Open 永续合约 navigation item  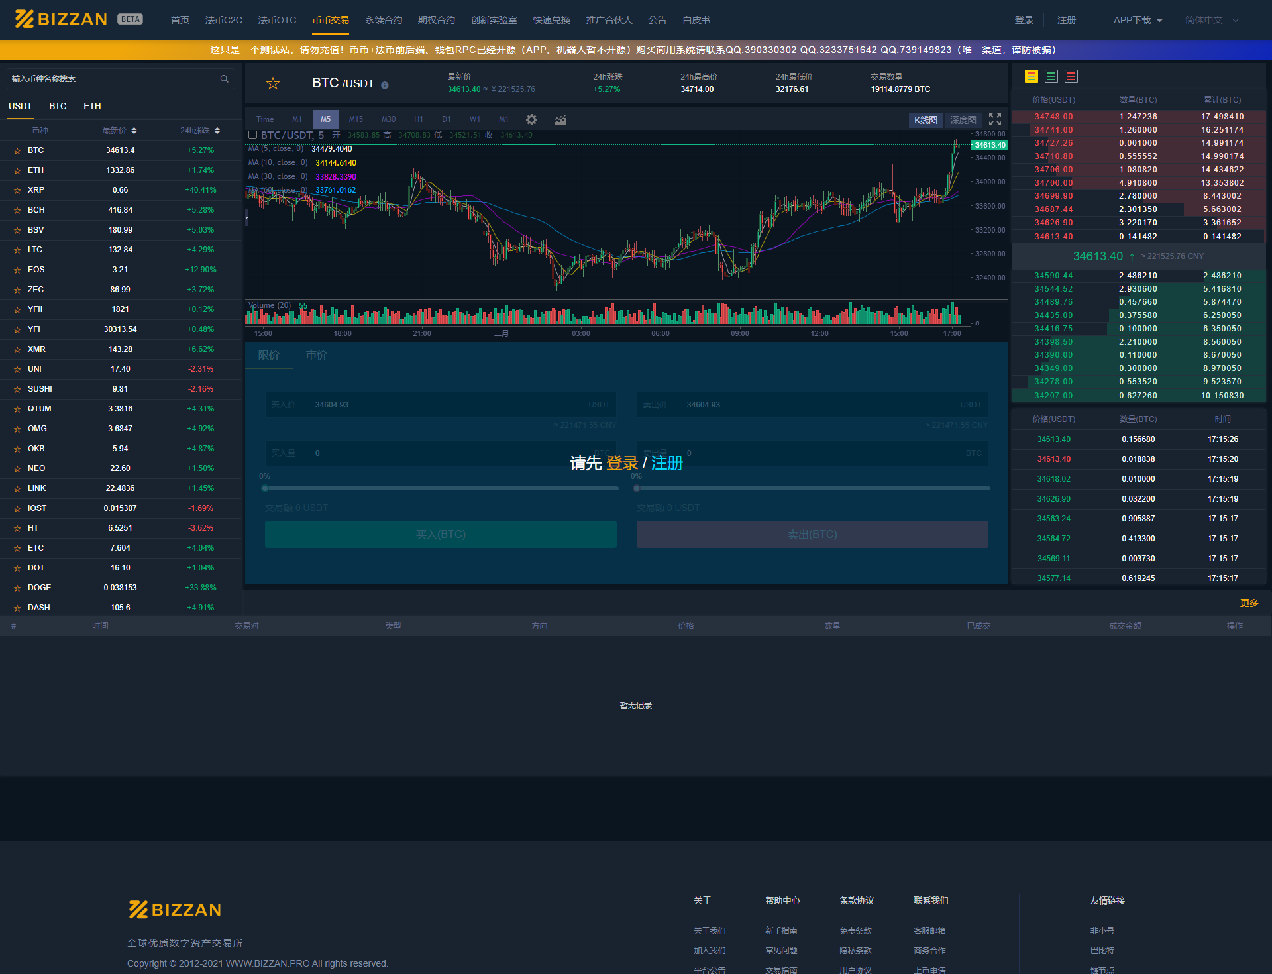click(384, 20)
